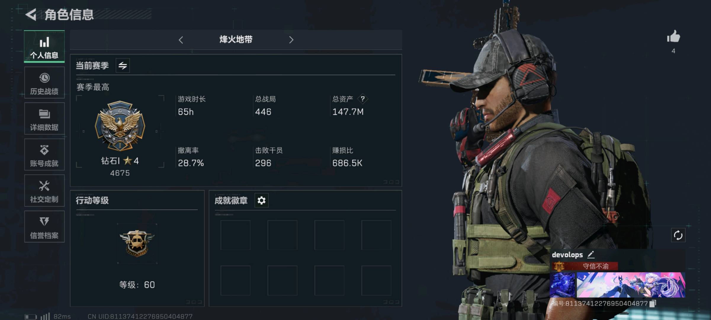This screenshot has width=711, height=320.
Task: Open the 详细数据 folder icon tab
Action: coord(44,119)
